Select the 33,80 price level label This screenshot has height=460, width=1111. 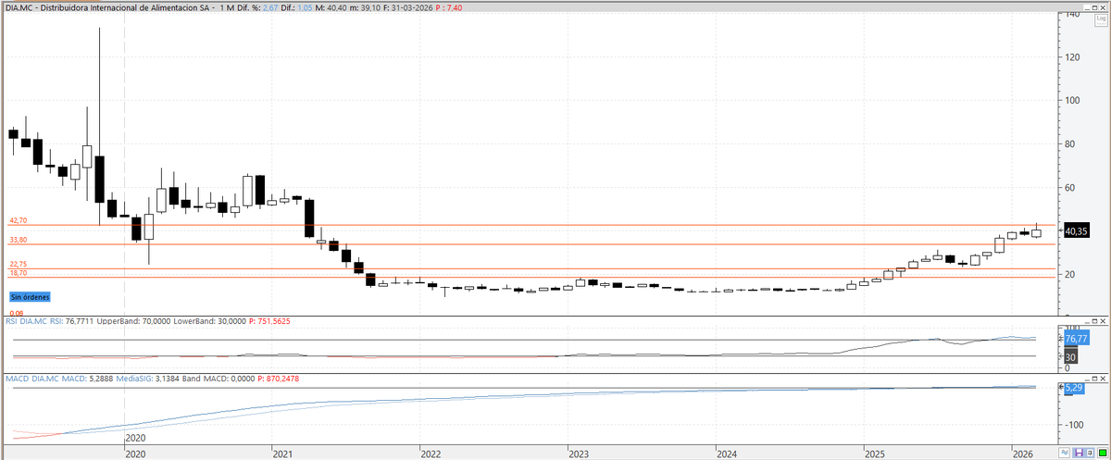(x=19, y=240)
